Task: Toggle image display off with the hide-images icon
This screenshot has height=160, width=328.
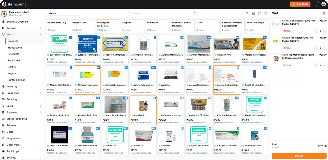Action: coord(253,13)
